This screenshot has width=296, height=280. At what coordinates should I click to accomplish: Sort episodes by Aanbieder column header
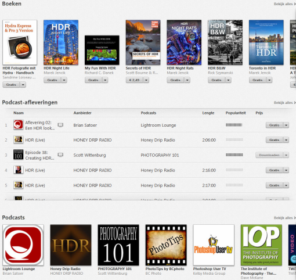pyautogui.click(x=82, y=113)
